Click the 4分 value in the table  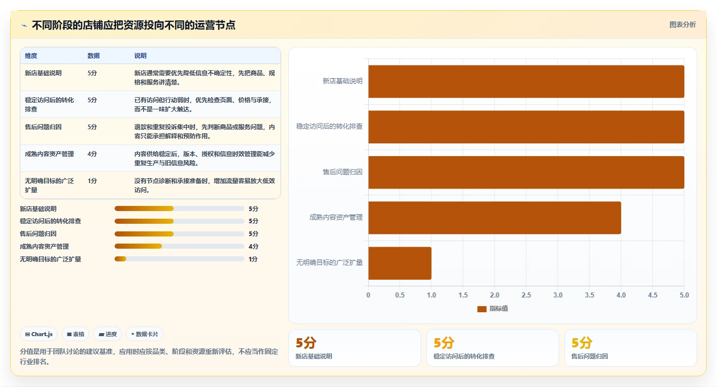[92, 154]
